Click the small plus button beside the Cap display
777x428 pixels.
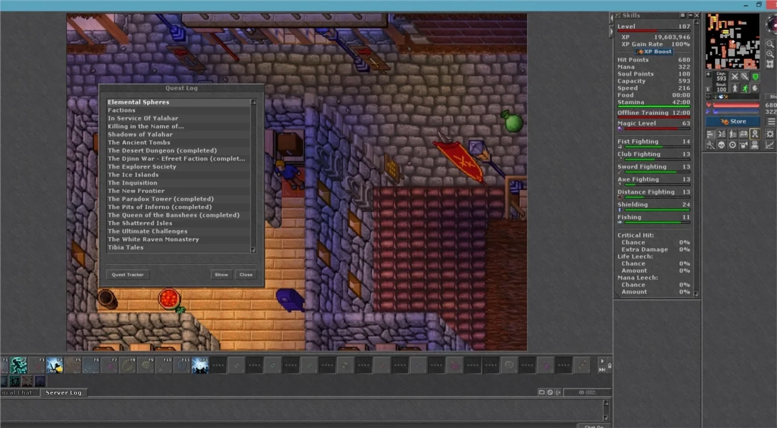(708, 75)
